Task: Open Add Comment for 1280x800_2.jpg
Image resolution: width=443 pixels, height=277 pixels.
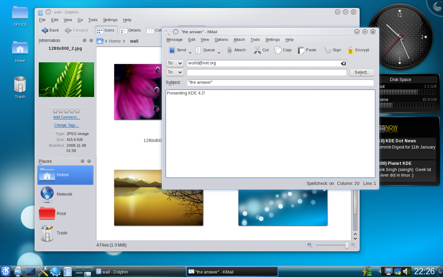Action: pos(66,117)
